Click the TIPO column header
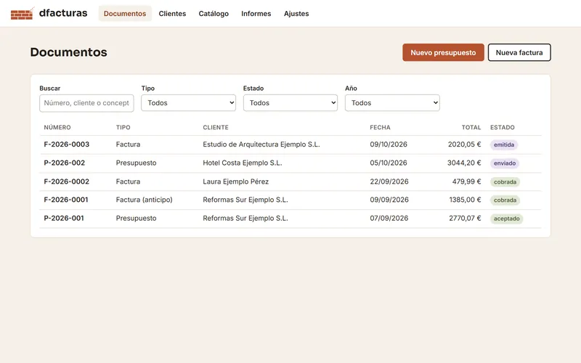581x363 pixels. 123,128
